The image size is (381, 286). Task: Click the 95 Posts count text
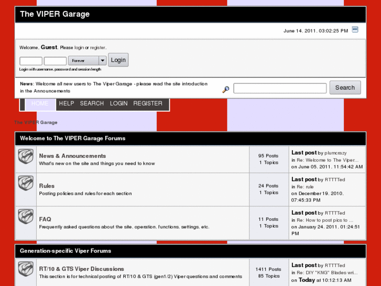point(268,156)
